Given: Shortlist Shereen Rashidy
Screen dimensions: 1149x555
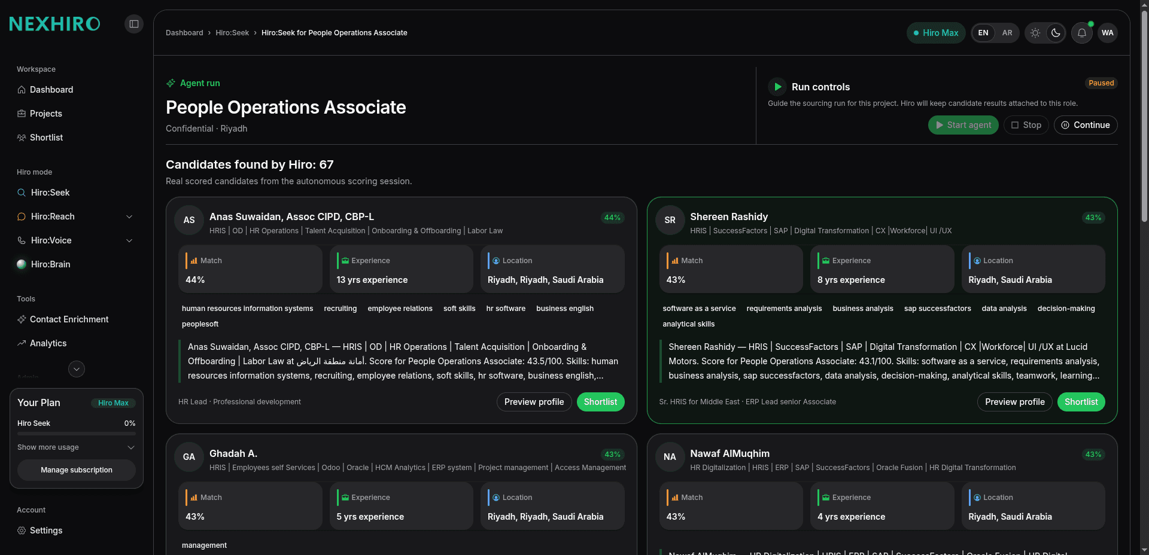Looking at the screenshot, I should click(x=1081, y=402).
